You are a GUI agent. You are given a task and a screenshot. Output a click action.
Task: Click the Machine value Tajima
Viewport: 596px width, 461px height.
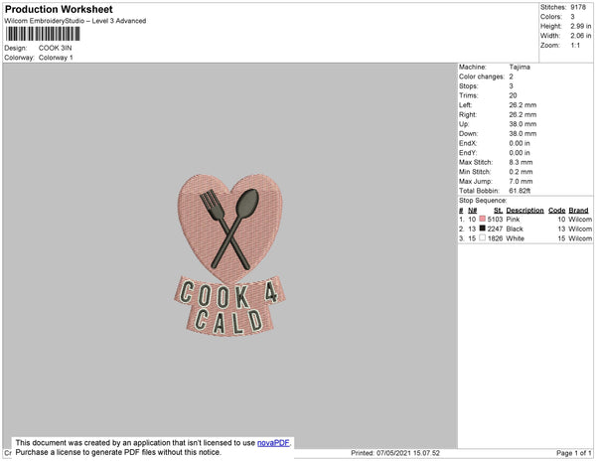pyautogui.click(x=520, y=67)
